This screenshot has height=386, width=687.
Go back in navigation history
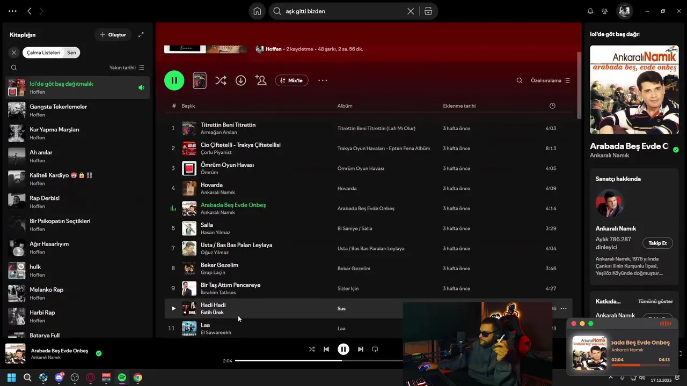(30, 11)
